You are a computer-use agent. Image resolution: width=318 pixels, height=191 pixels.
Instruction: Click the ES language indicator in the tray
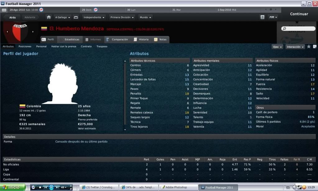[x=288, y=187]
